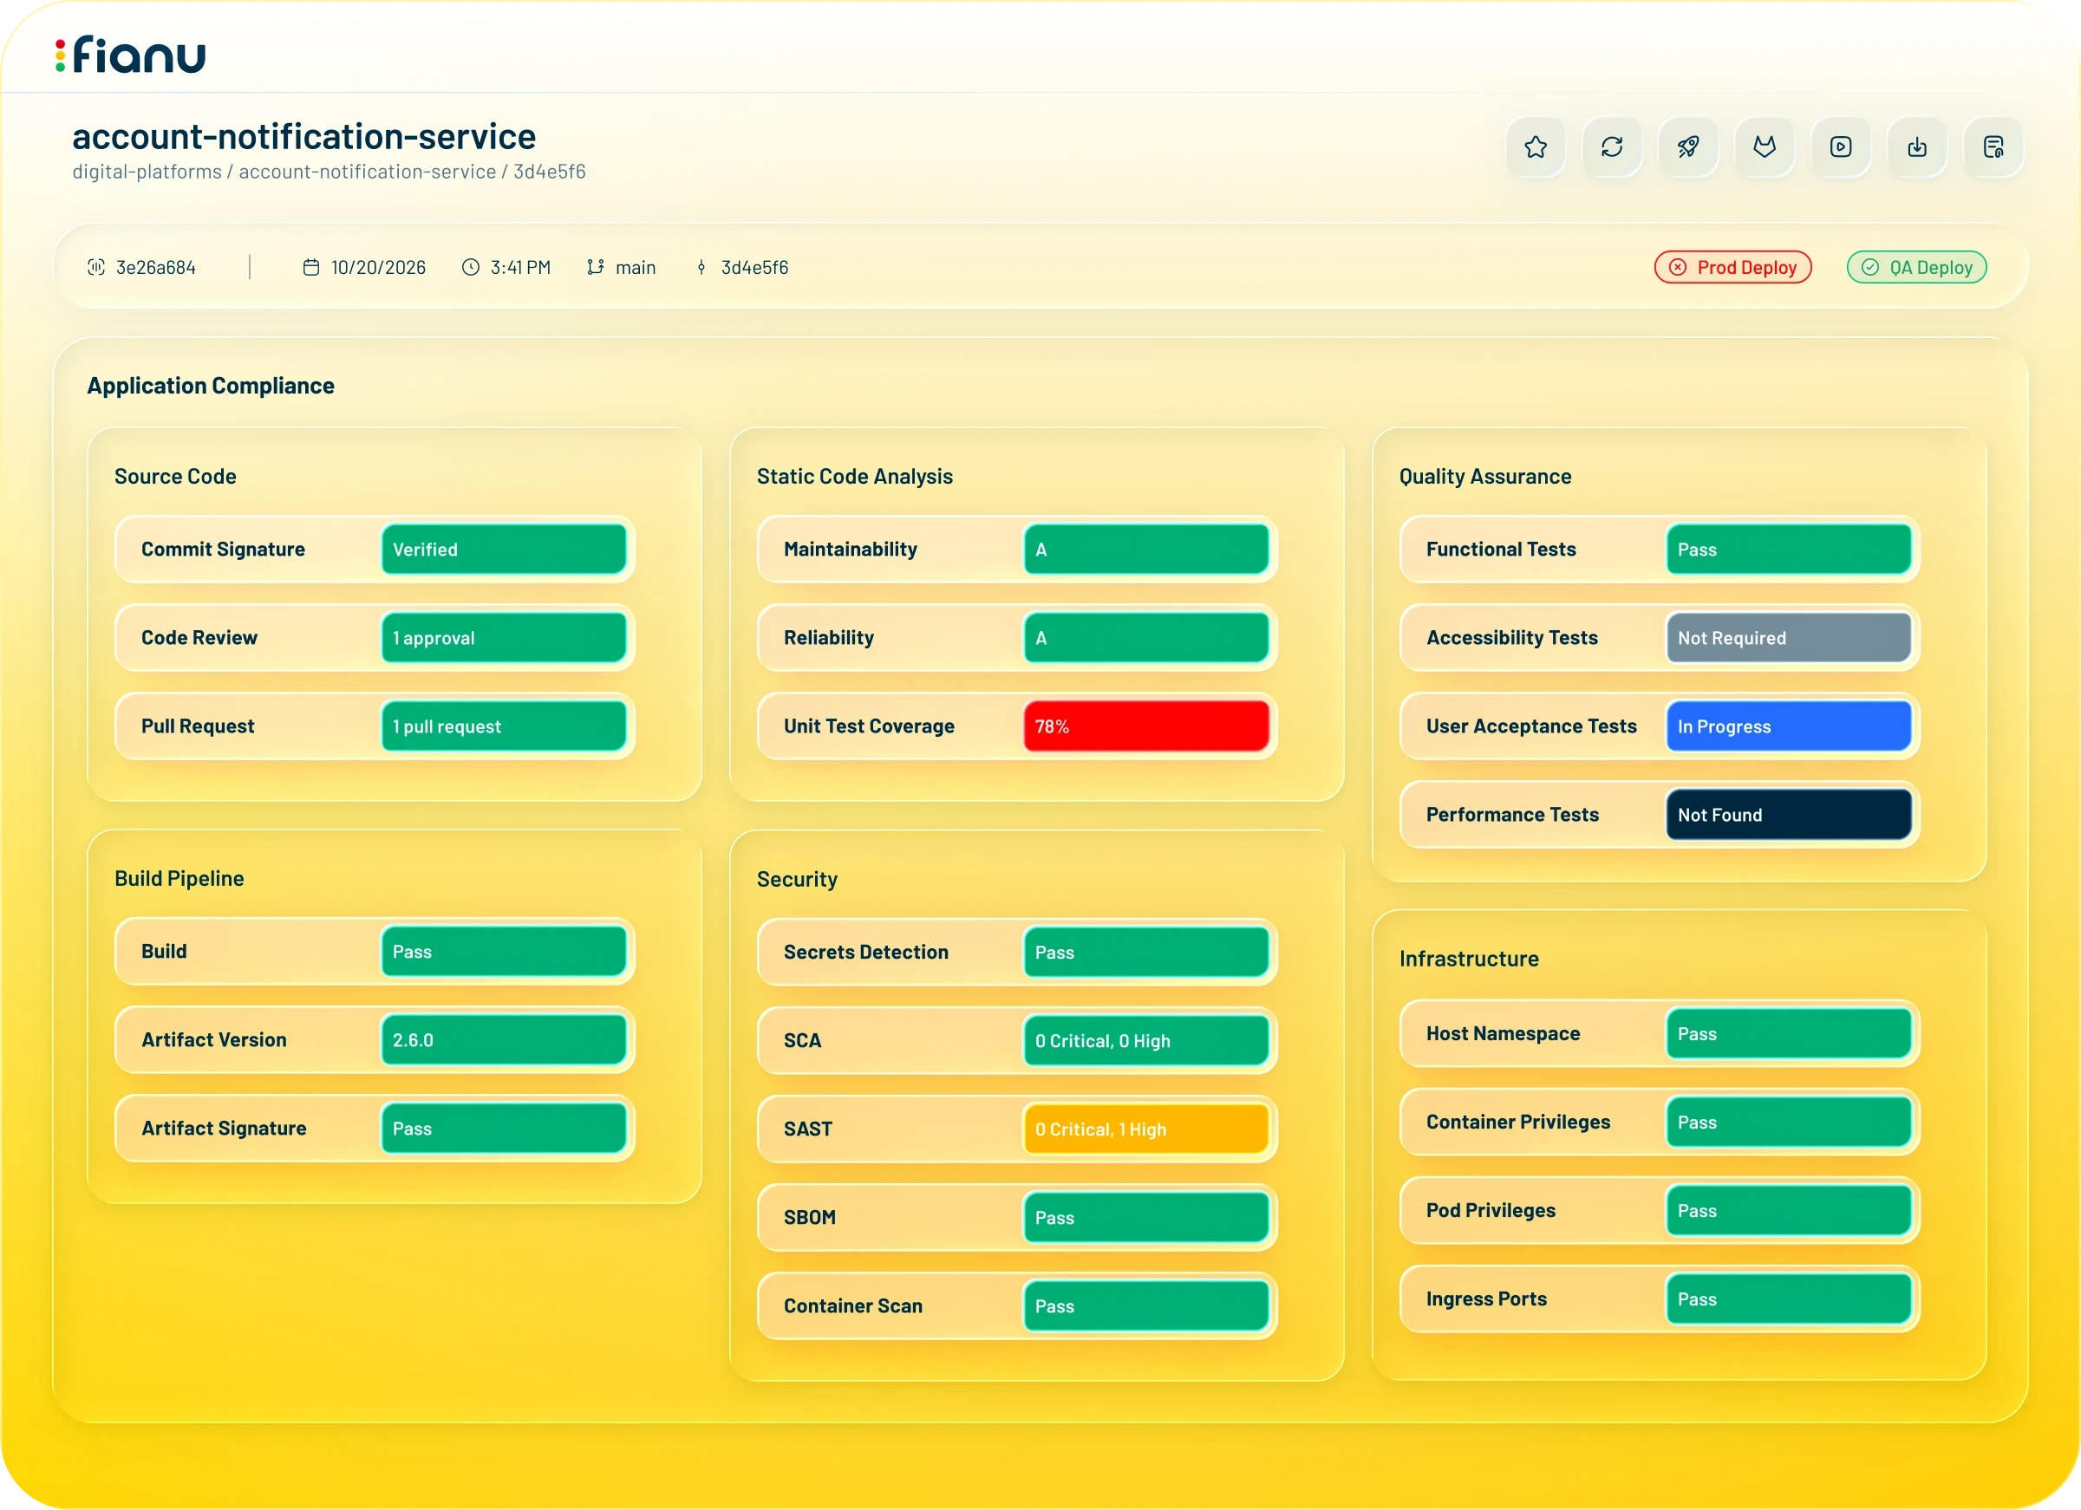Click the Performance Tests Not Found badge
This screenshot has width=2081, height=1510.
click(x=1788, y=815)
